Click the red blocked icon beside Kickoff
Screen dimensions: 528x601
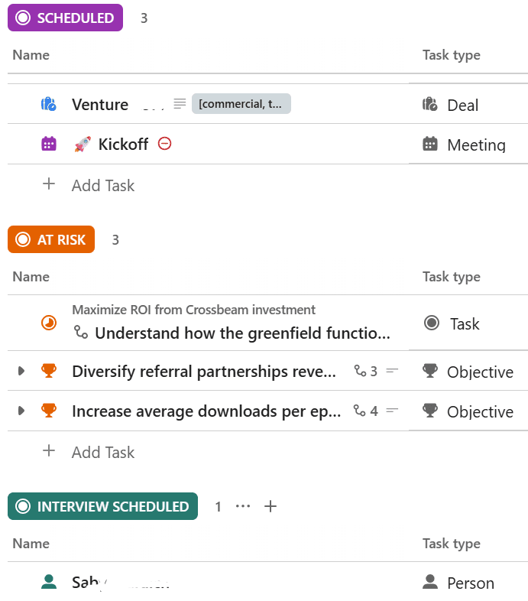click(164, 143)
